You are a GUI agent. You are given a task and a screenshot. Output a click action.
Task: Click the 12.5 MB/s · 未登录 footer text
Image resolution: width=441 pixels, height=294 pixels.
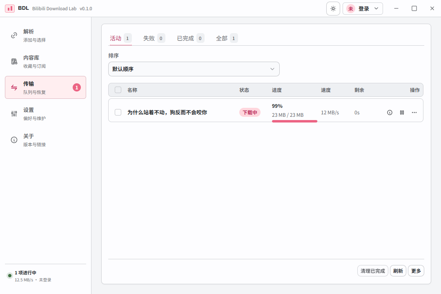click(33, 280)
